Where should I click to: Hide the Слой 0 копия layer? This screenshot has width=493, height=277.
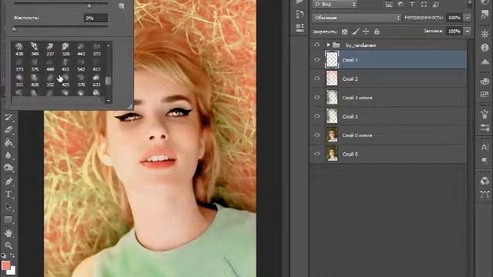pyautogui.click(x=317, y=135)
